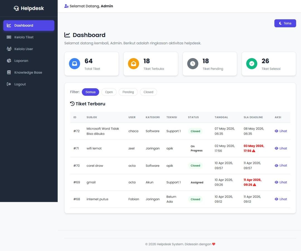The width and height of the screenshot is (301, 251).
Task: Toggle theme with the Tema button
Action: (285, 23)
